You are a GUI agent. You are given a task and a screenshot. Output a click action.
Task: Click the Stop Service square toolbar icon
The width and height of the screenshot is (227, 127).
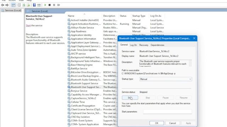pyautogui.click(x=50, y=5)
